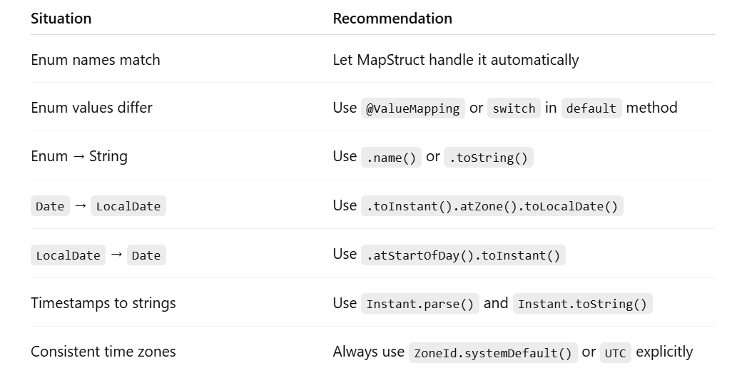Click the Situation column header

pyautogui.click(x=61, y=19)
